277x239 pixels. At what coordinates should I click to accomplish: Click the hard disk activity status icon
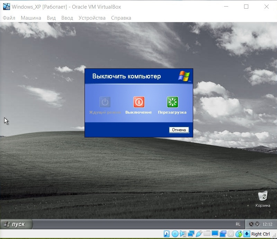click(167, 234)
